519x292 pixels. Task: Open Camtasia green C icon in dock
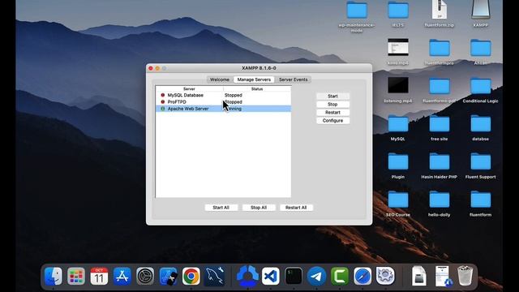(340, 276)
